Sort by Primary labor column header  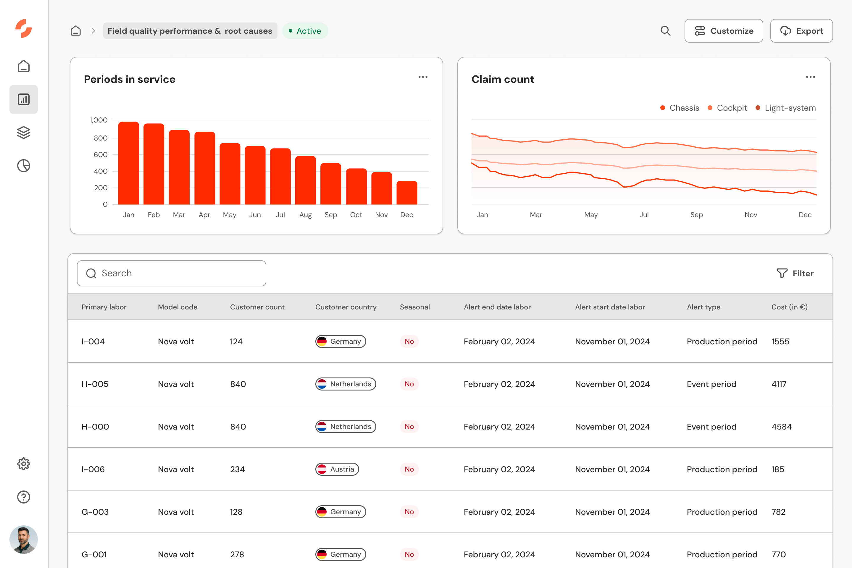click(x=104, y=307)
